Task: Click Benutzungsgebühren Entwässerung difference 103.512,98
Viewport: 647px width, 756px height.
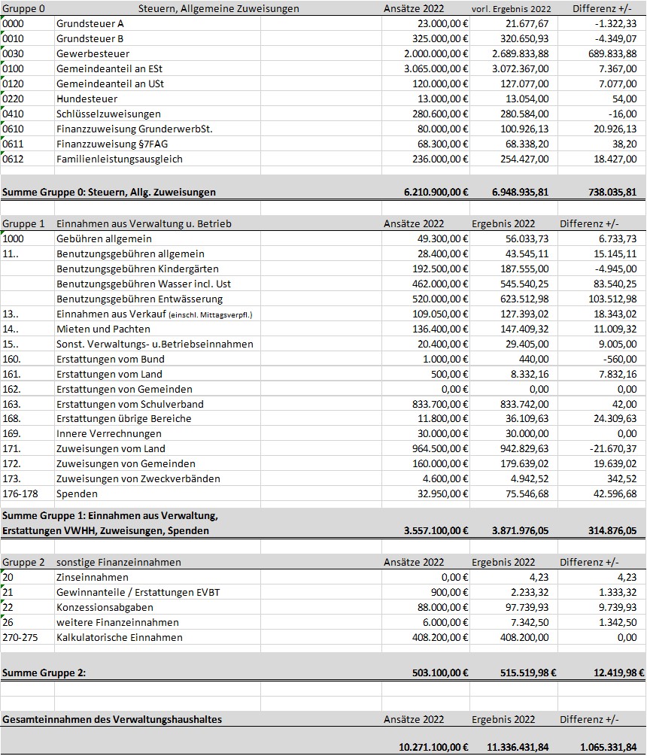Action: (602, 299)
